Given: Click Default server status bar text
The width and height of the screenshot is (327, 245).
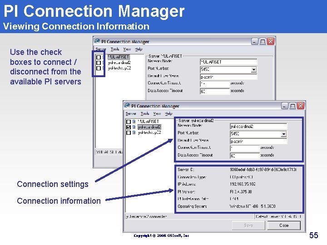Looking at the screenshot, I should coord(278,217).
